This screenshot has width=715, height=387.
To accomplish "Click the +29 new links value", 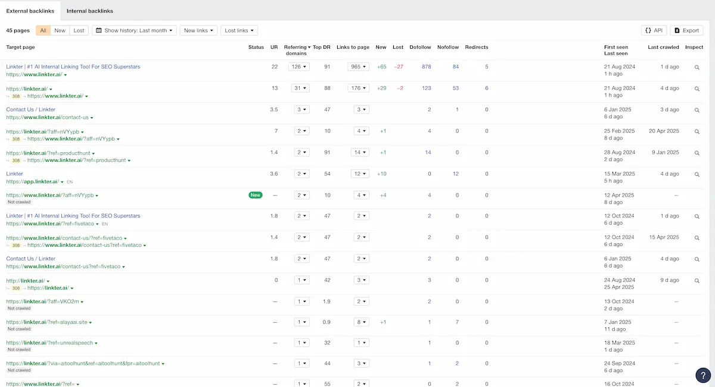I will pyautogui.click(x=381, y=89).
